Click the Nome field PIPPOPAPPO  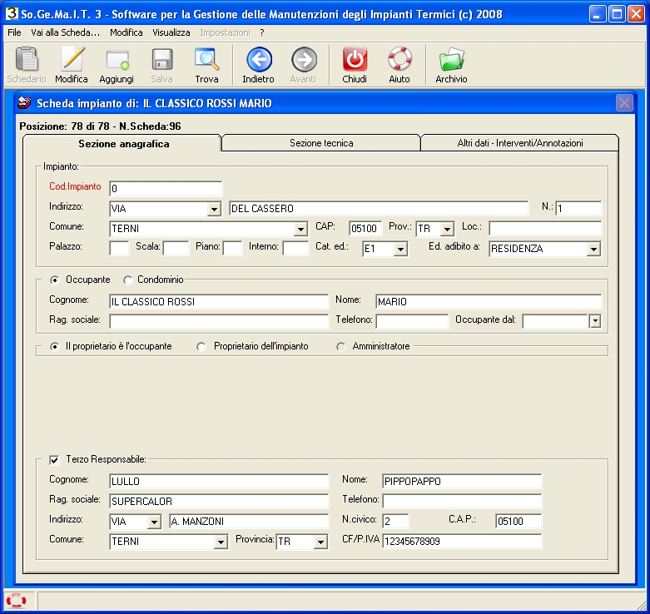coord(462,482)
